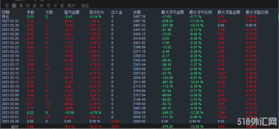
Task: Open the 备 notes tab
Action: coord(62,6)
